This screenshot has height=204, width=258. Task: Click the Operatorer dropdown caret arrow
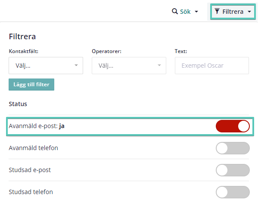pyautogui.click(x=159, y=65)
